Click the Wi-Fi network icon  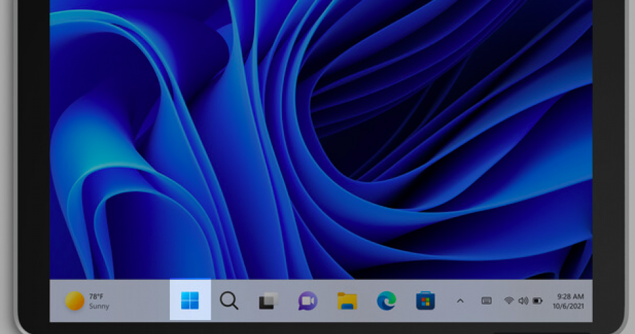click(x=509, y=301)
